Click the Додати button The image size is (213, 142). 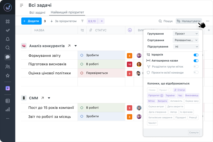point(31,21)
